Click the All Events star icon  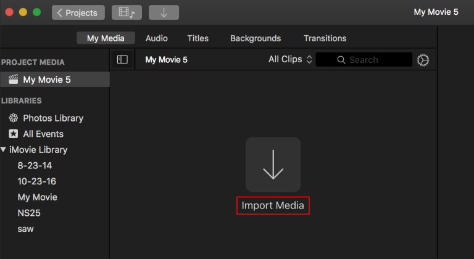coord(14,134)
